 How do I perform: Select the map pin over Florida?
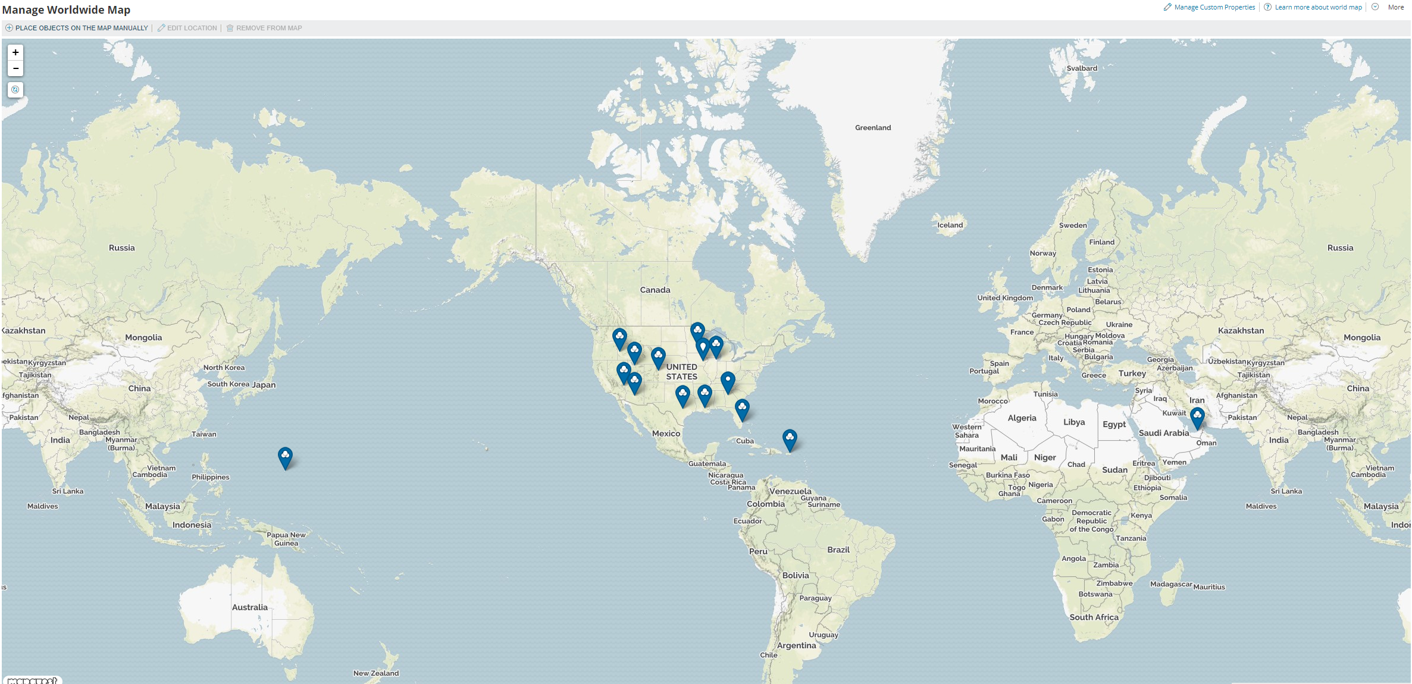[x=742, y=409]
